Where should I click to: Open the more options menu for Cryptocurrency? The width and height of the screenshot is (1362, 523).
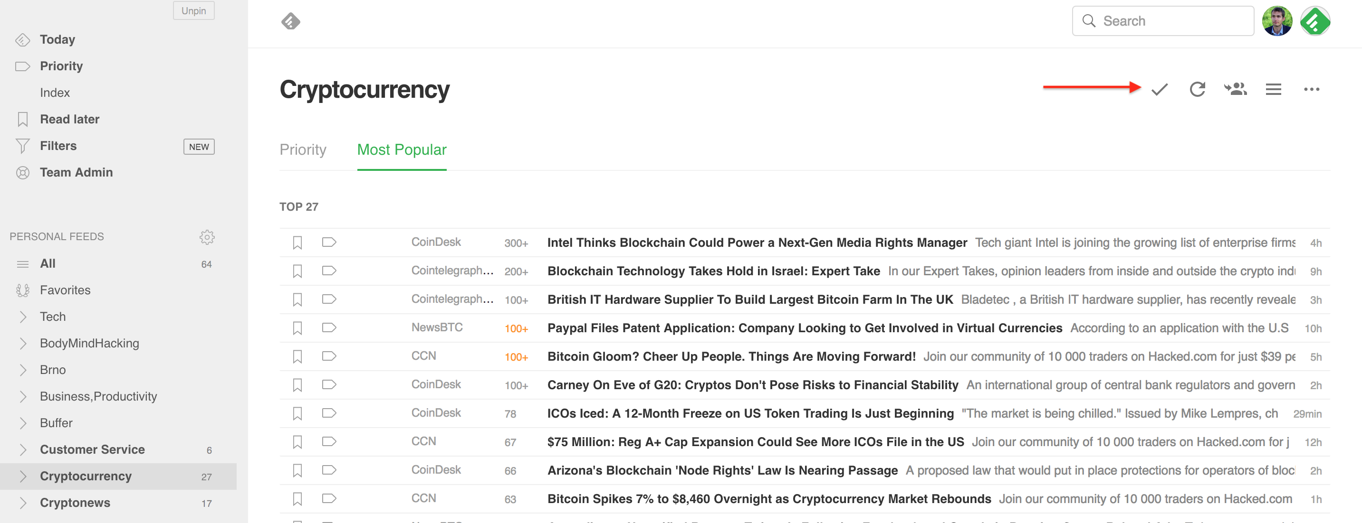point(1312,90)
